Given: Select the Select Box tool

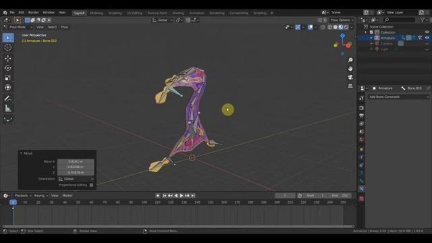Looking at the screenshot, I should click(8, 38).
